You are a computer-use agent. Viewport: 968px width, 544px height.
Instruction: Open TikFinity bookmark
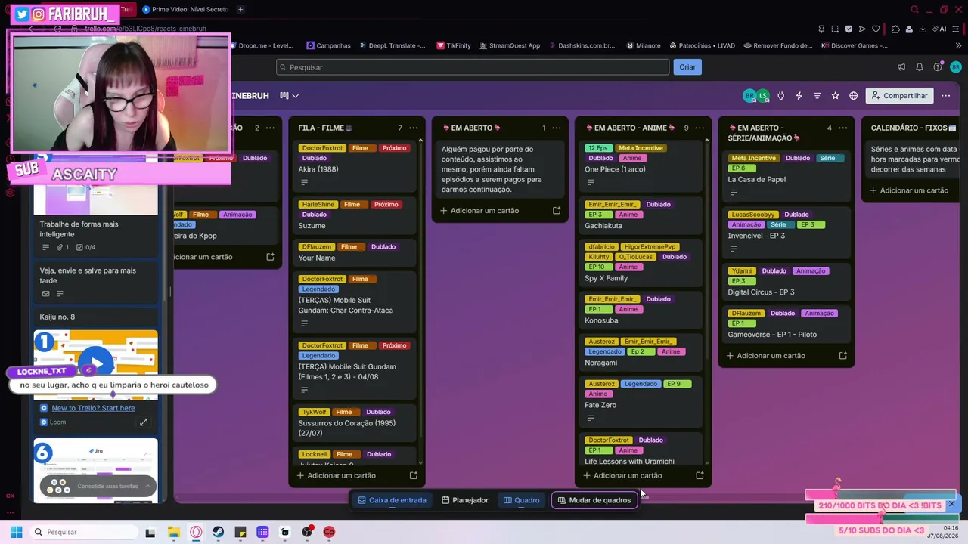tap(454, 45)
